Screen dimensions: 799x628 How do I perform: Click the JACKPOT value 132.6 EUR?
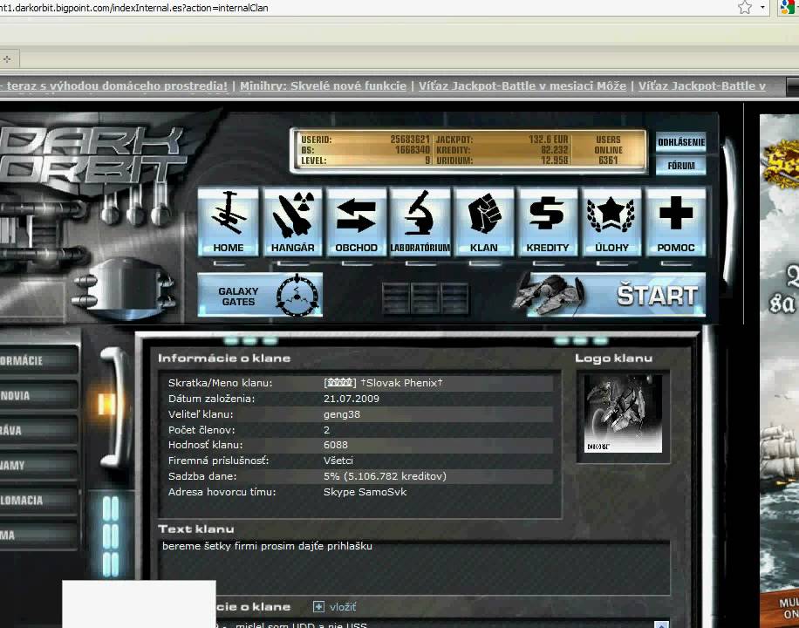pos(548,140)
